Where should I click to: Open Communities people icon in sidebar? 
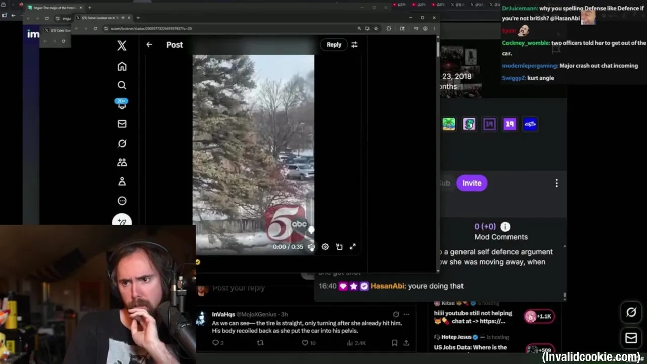click(x=122, y=162)
